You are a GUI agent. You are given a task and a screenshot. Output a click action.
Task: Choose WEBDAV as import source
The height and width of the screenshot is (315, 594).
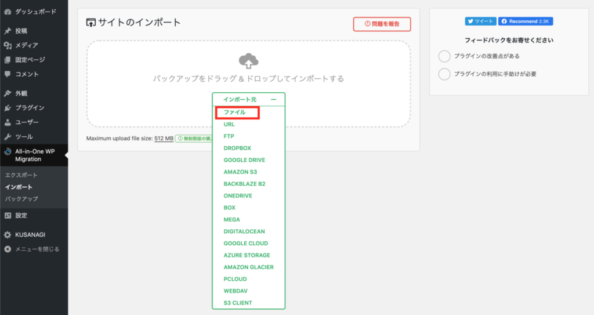[236, 291]
